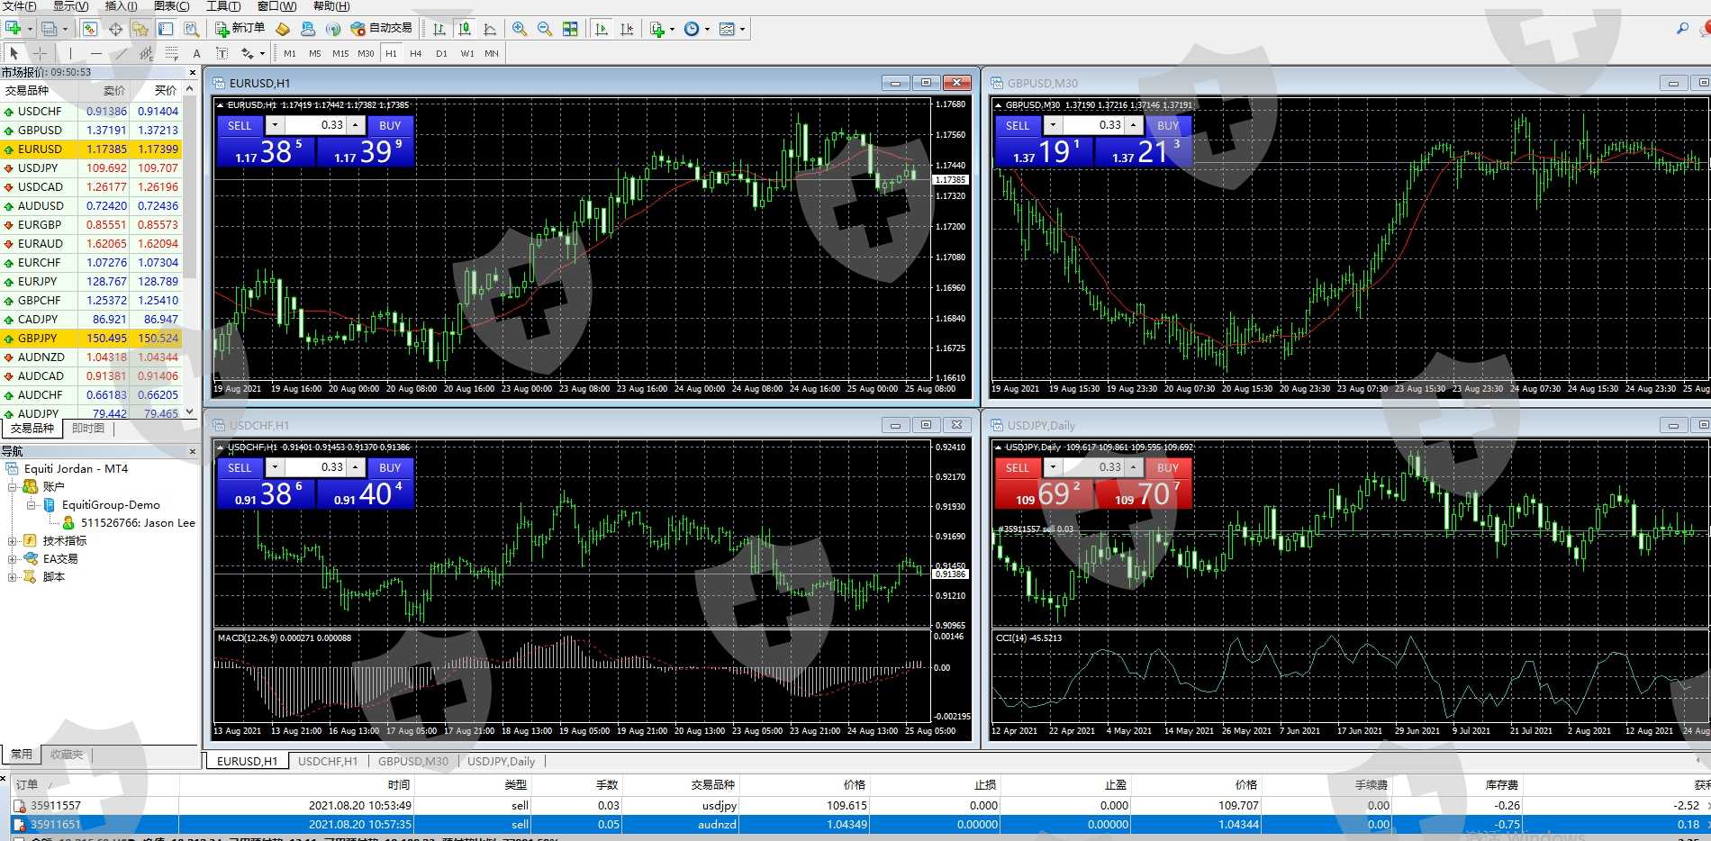Click the 新订单 (New Order) toolbar button
The image size is (1711, 841).
(x=240, y=29)
